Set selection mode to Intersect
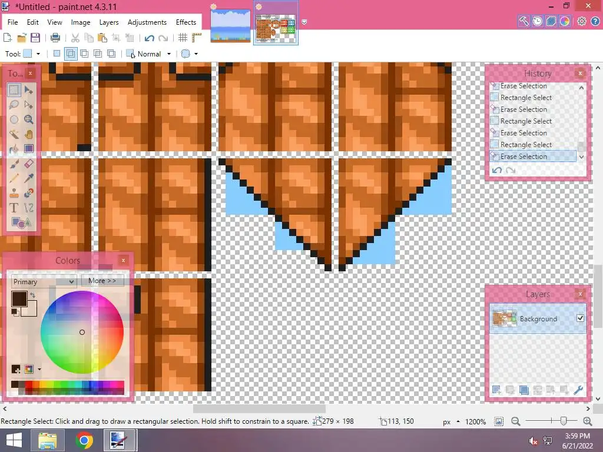This screenshot has height=452, width=603. pyautogui.click(x=98, y=54)
